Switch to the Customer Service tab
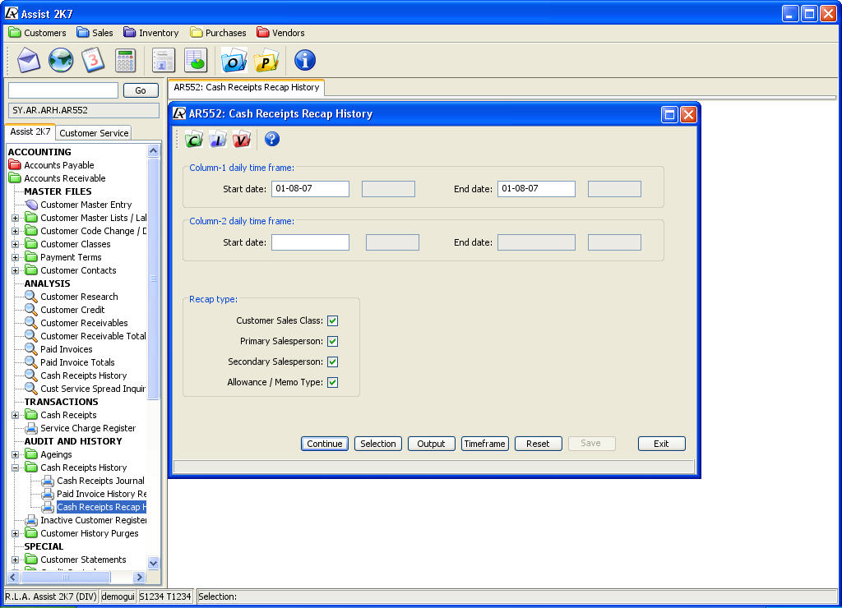 click(94, 133)
